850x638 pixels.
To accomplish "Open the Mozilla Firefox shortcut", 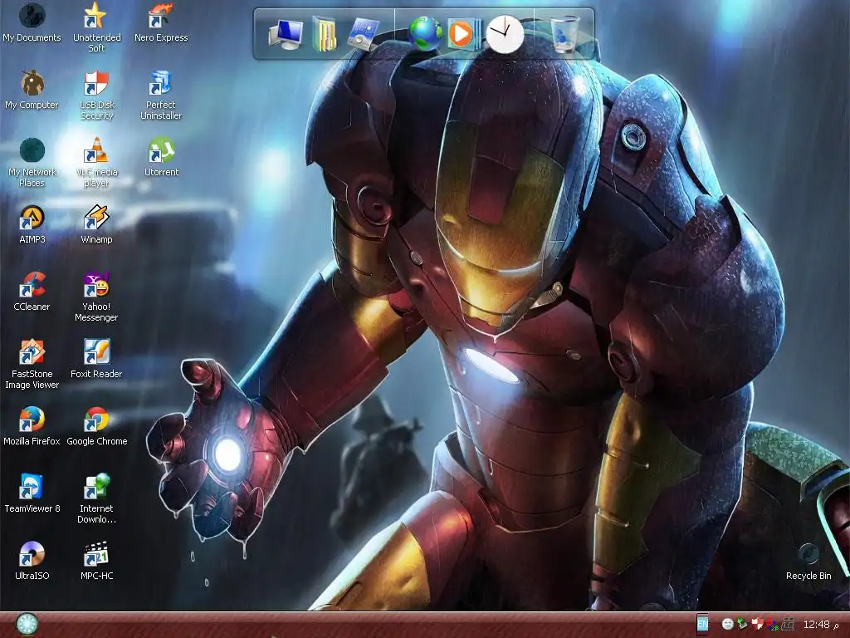I will (32, 427).
